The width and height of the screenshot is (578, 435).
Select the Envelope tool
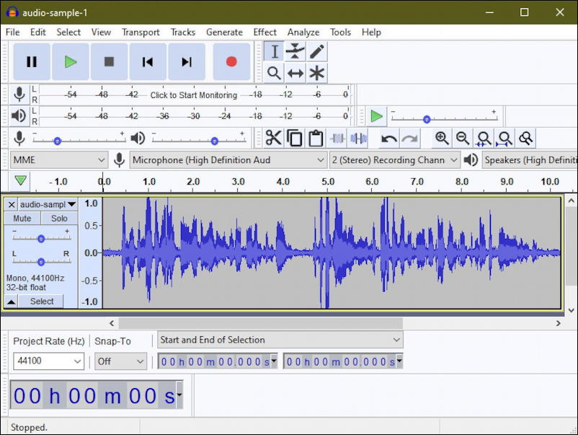point(294,50)
